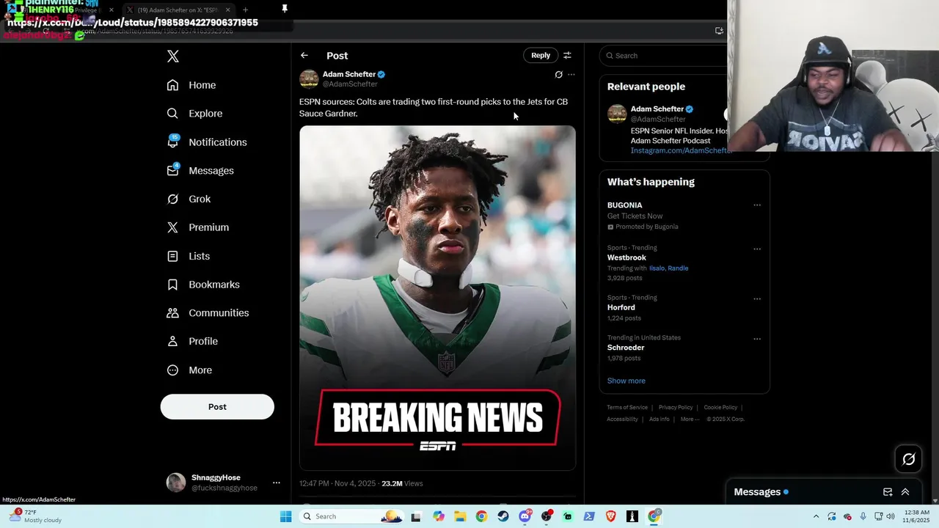
Task: Open Brave browser from taskbar
Action: 610,516
